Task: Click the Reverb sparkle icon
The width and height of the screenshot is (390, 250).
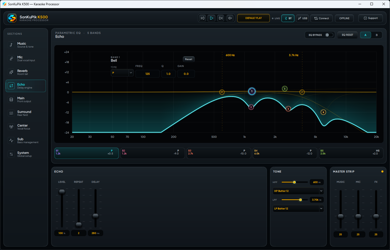Action: 11,72
